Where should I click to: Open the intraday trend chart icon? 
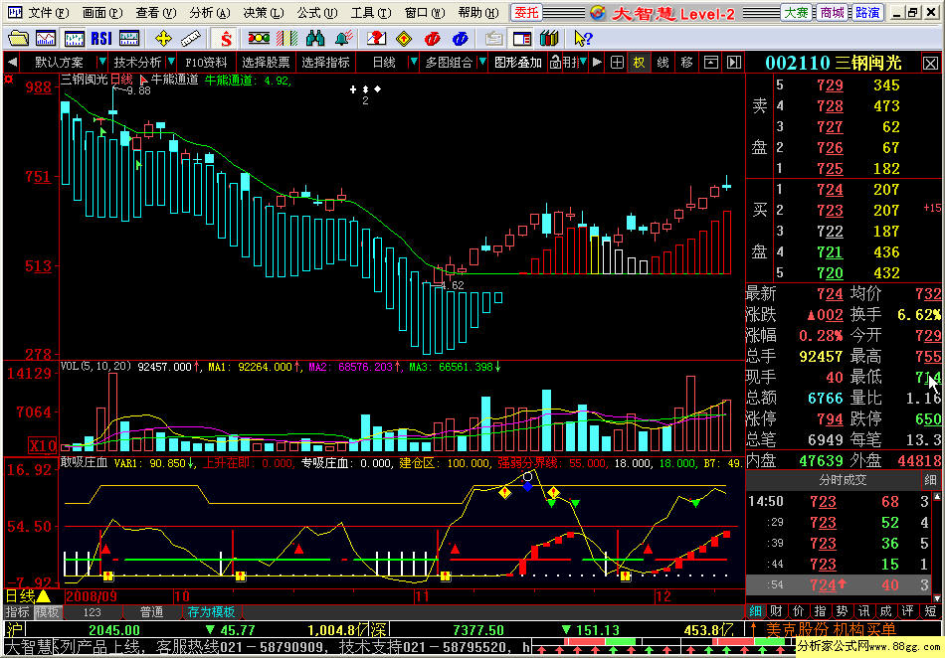tap(46, 39)
